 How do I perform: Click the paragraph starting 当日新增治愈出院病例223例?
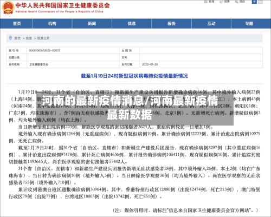116,127
